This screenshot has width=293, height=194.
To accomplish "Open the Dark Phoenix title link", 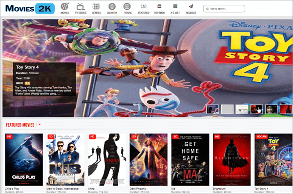I will [138, 189].
